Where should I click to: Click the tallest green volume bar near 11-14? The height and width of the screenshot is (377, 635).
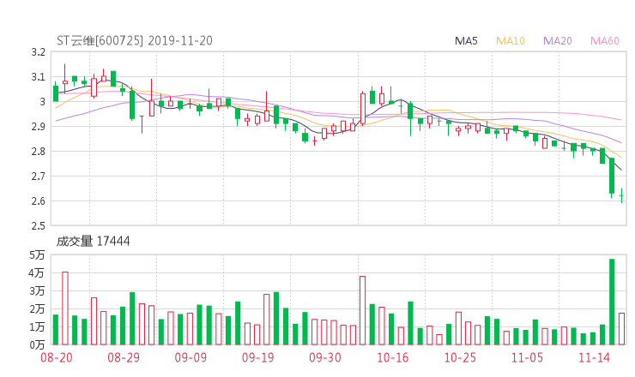[x=612, y=302]
